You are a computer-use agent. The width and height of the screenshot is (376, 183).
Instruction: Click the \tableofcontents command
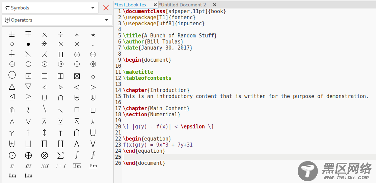click(147, 78)
